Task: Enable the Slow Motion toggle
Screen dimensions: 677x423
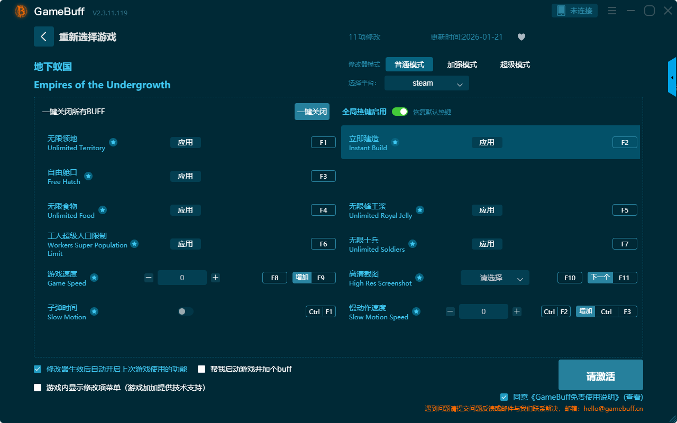Action: 185,311
